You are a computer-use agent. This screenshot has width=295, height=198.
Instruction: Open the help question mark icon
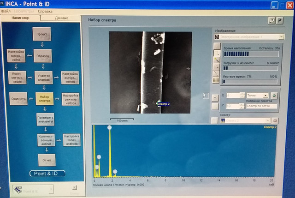point(280,20)
